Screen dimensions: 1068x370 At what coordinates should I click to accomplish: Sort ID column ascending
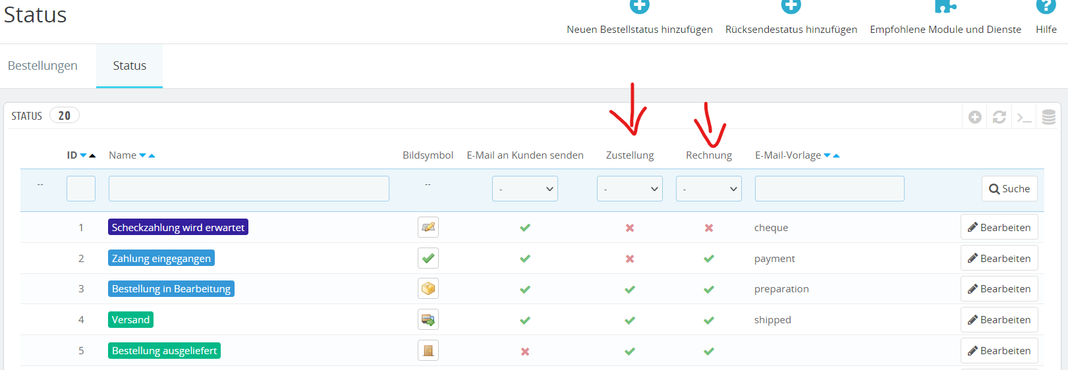(92, 155)
